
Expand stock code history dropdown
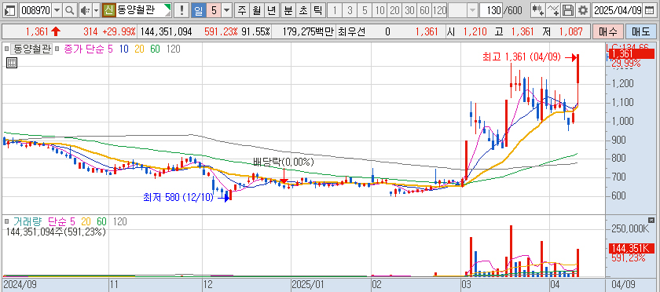[x=57, y=10]
